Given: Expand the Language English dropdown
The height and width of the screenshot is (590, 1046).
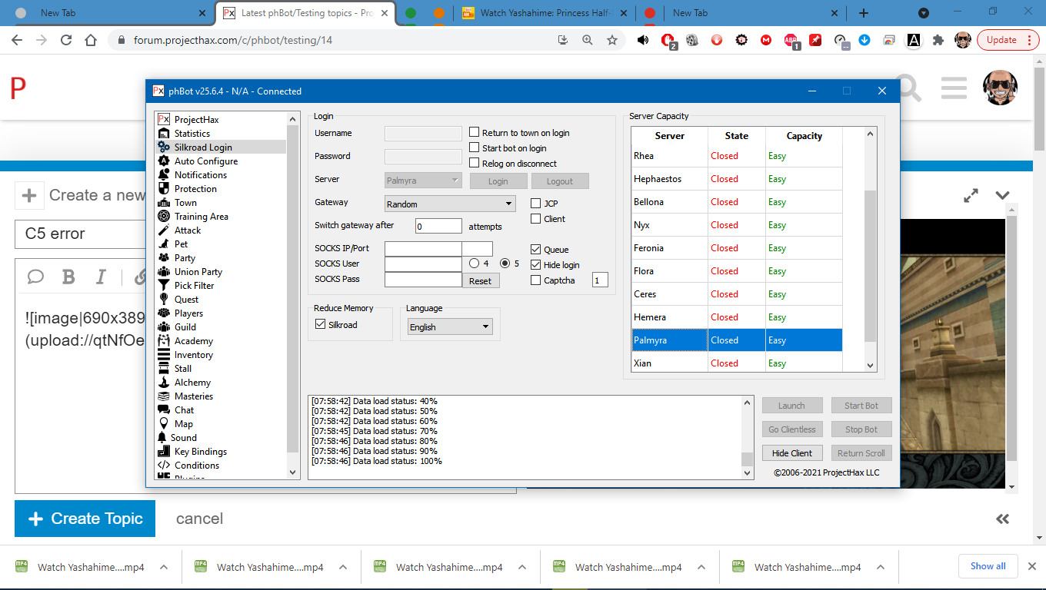Looking at the screenshot, I should click(450, 326).
